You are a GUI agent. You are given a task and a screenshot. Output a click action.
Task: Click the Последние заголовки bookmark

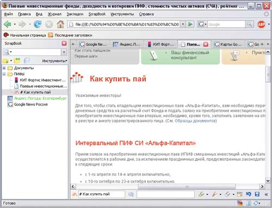click(x=70, y=35)
